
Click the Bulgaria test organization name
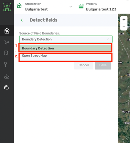[x=37, y=9]
